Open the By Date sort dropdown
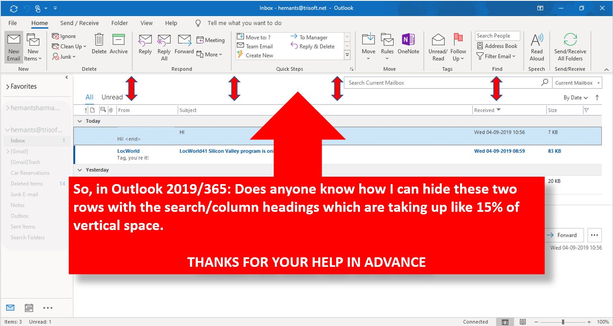613x326 pixels. click(575, 98)
